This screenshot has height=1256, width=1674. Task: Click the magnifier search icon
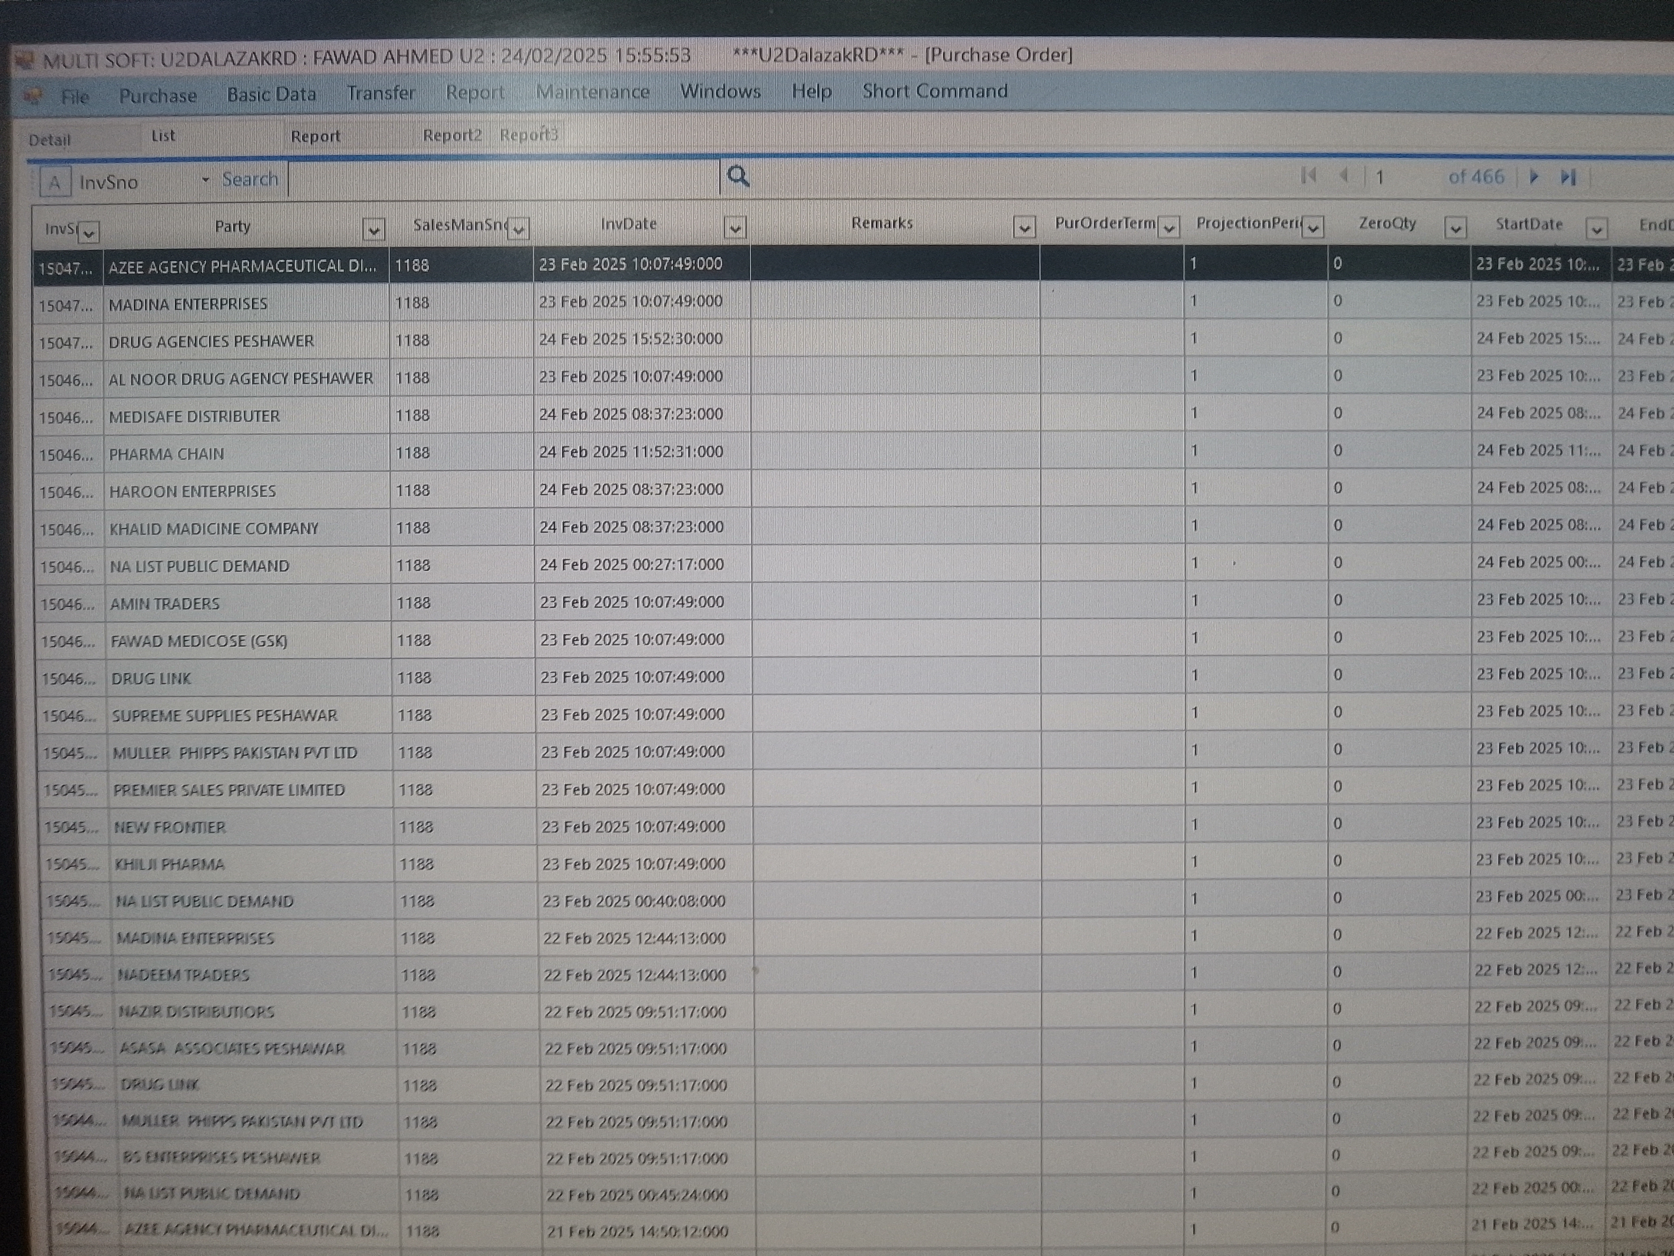point(738,176)
